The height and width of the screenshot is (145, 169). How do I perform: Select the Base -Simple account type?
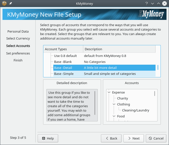click(x=64, y=74)
